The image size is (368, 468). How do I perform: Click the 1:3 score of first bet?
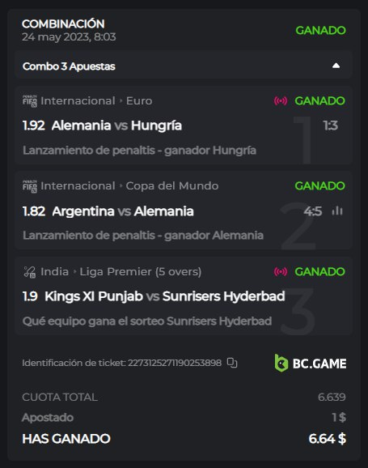(x=331, y=126)
